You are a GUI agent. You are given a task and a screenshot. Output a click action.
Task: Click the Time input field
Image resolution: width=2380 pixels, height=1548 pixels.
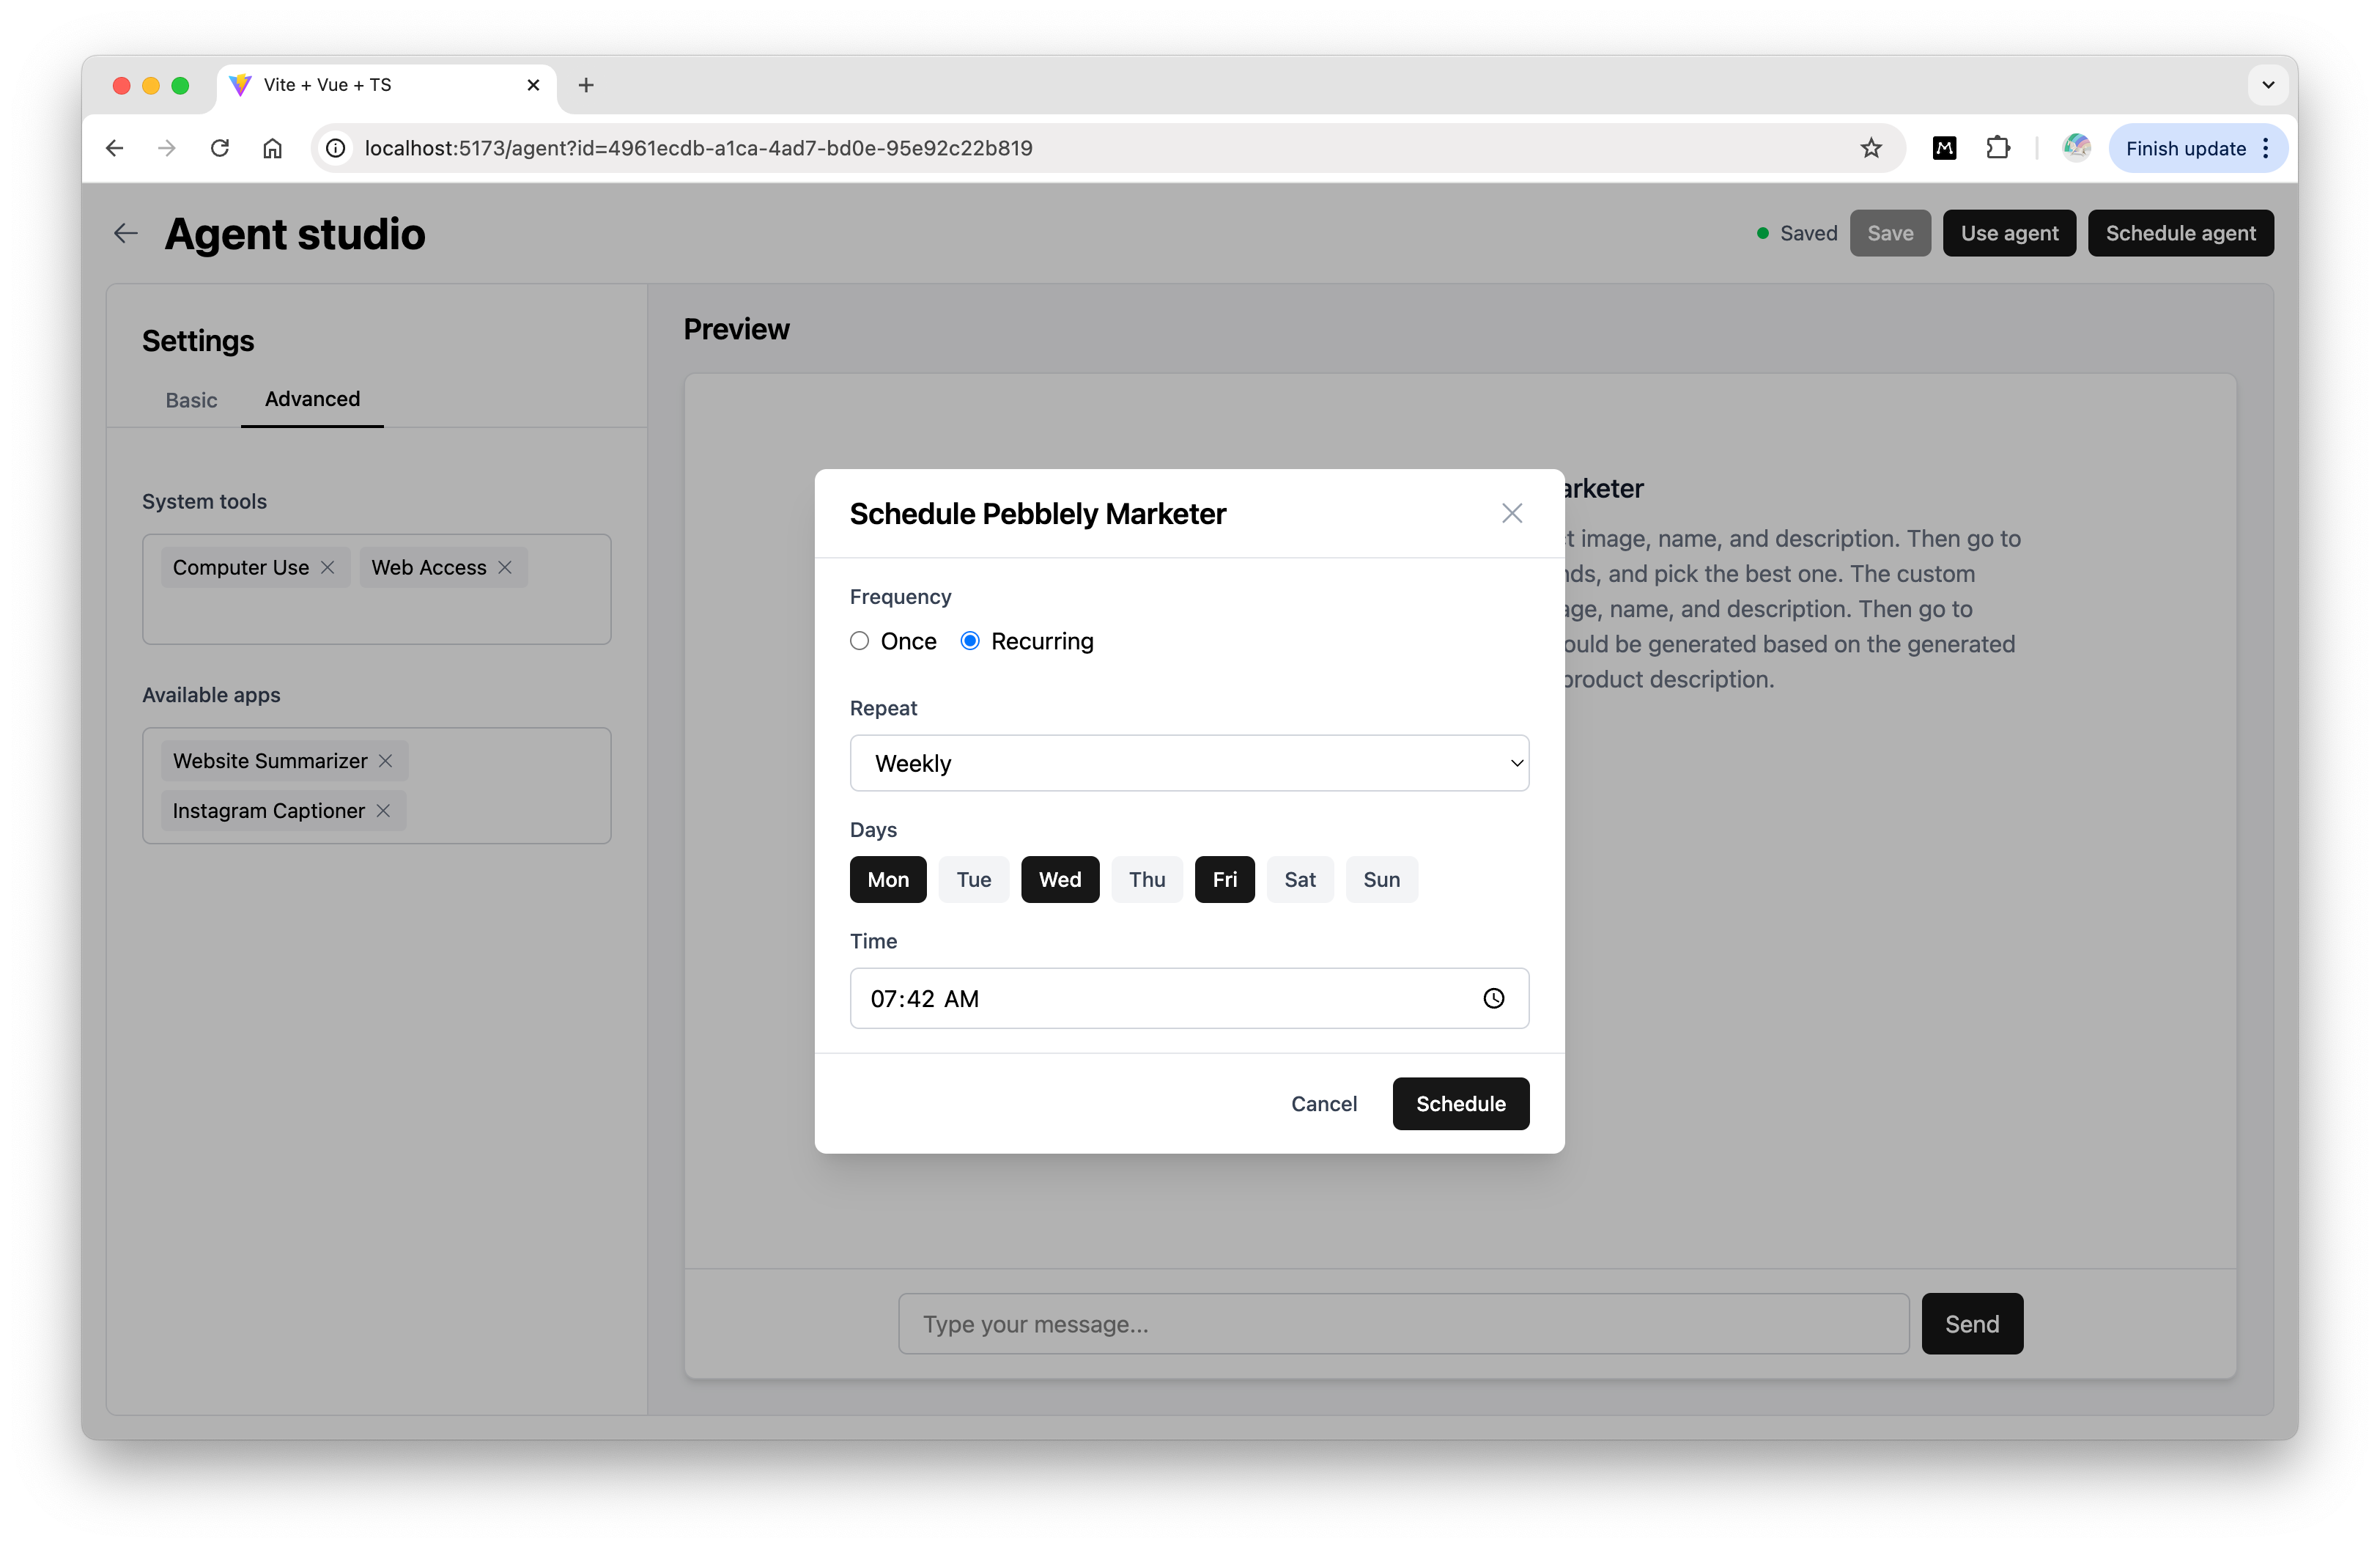1150,998
